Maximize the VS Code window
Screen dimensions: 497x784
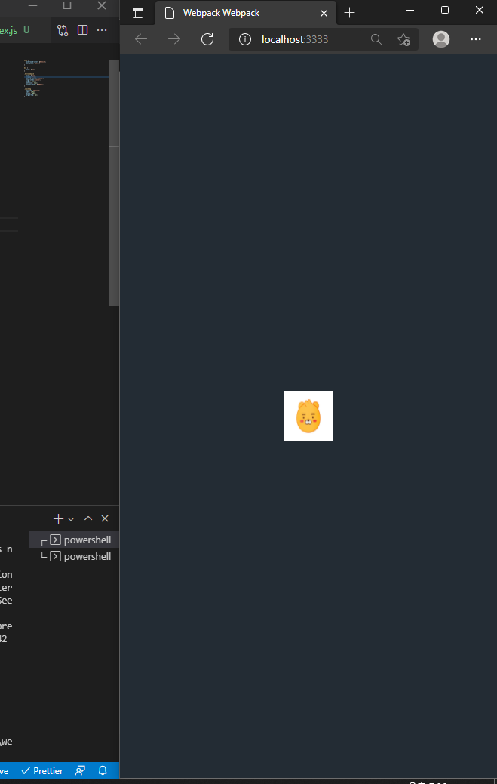point(67,5)
